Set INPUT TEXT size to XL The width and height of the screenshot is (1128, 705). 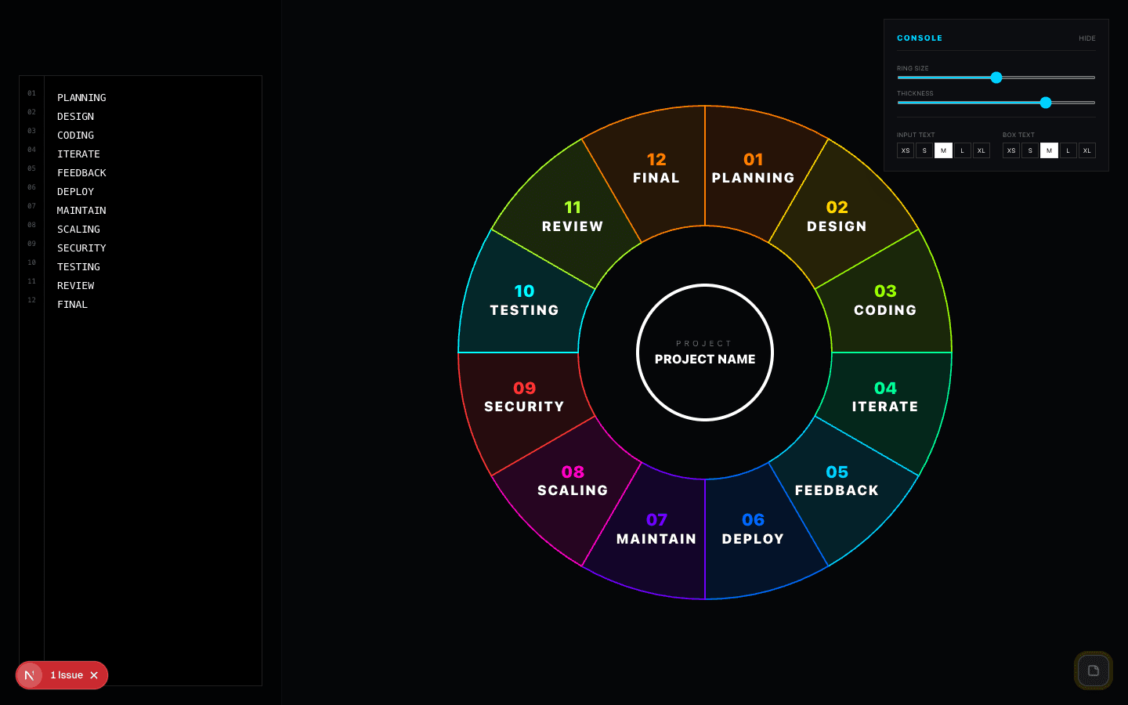point(981,150)
